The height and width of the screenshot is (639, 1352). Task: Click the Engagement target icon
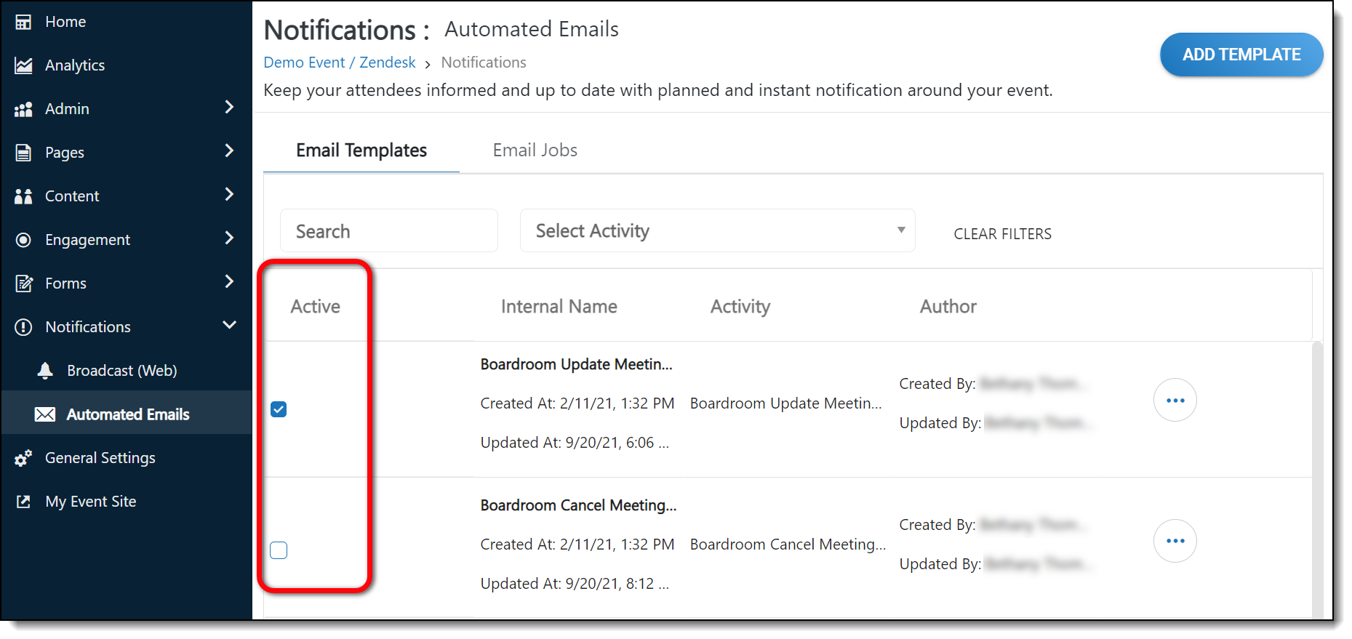(x=23, y=240)
